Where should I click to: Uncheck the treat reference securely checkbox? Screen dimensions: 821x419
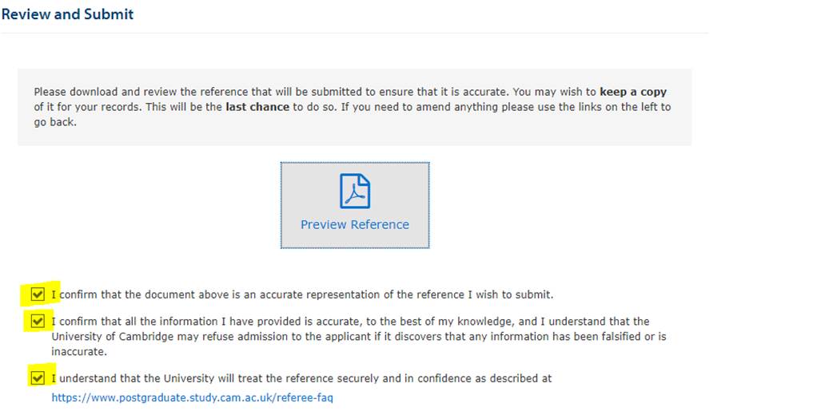click(x=38, y=377)
